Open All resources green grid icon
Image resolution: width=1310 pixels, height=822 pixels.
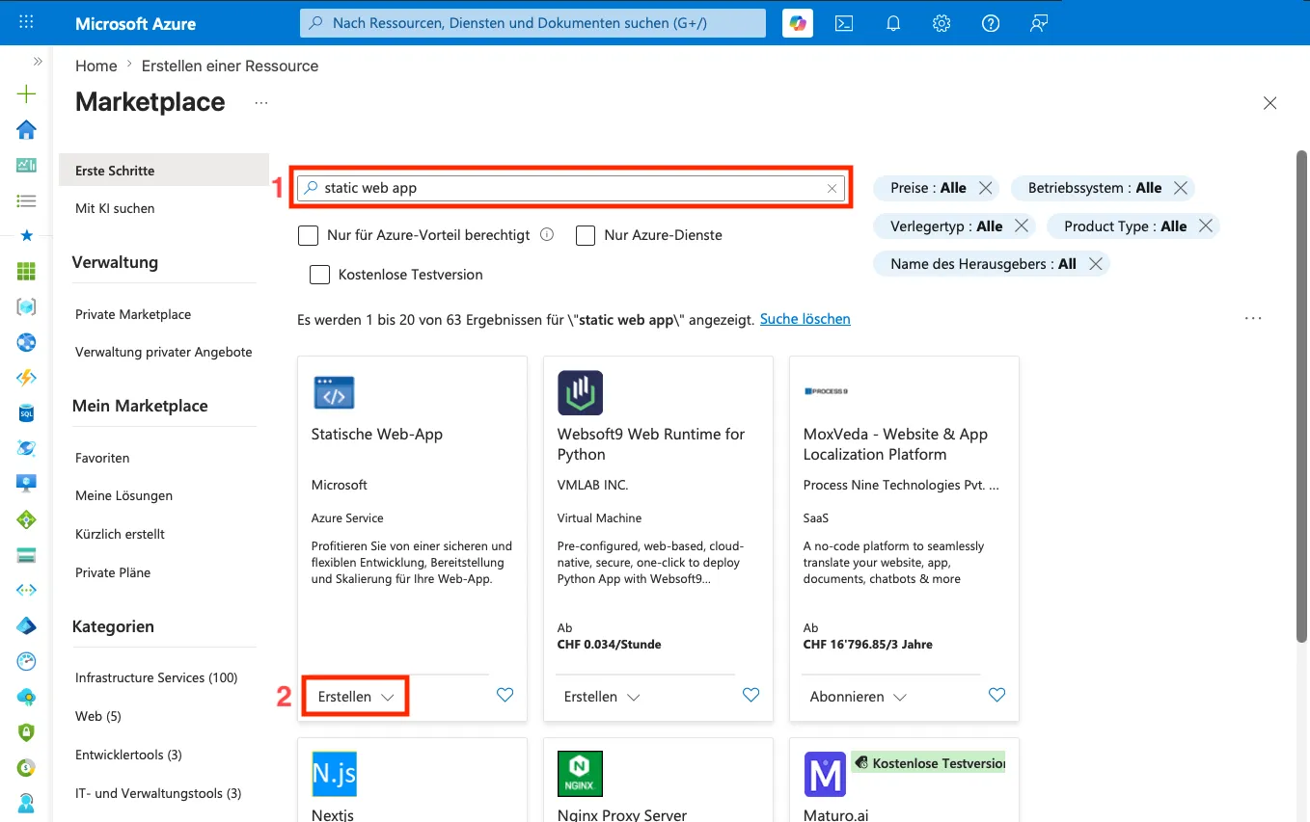(x=27, y=272)
